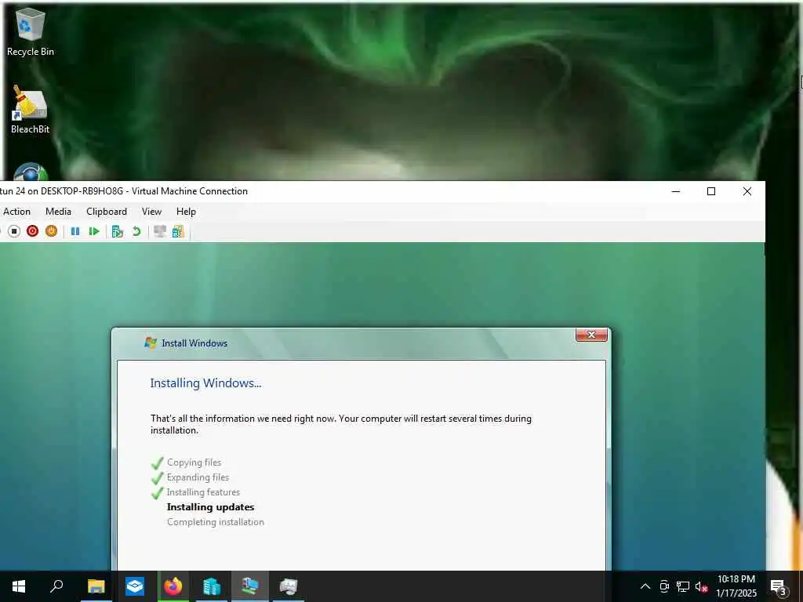Click the red Shut Down VM icon
Viewport: 803px width, 602px height.
[x=33, y=231]
